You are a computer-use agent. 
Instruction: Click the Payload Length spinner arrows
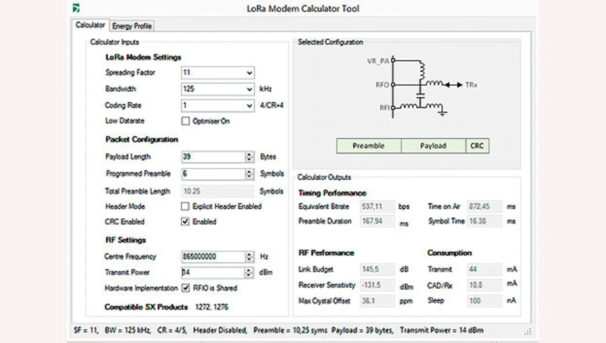point(250,157)
